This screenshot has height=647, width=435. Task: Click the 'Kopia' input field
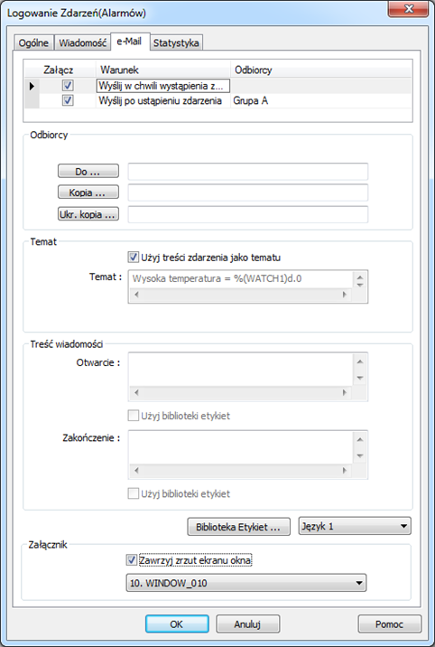[x=247, y=192]
